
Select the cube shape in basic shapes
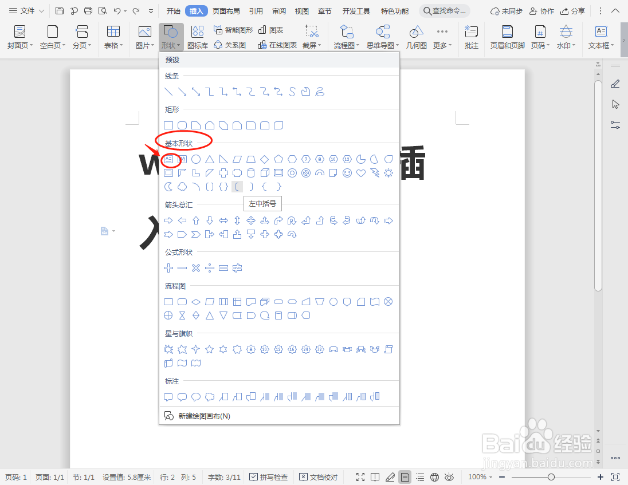click(x=265, y=173)
